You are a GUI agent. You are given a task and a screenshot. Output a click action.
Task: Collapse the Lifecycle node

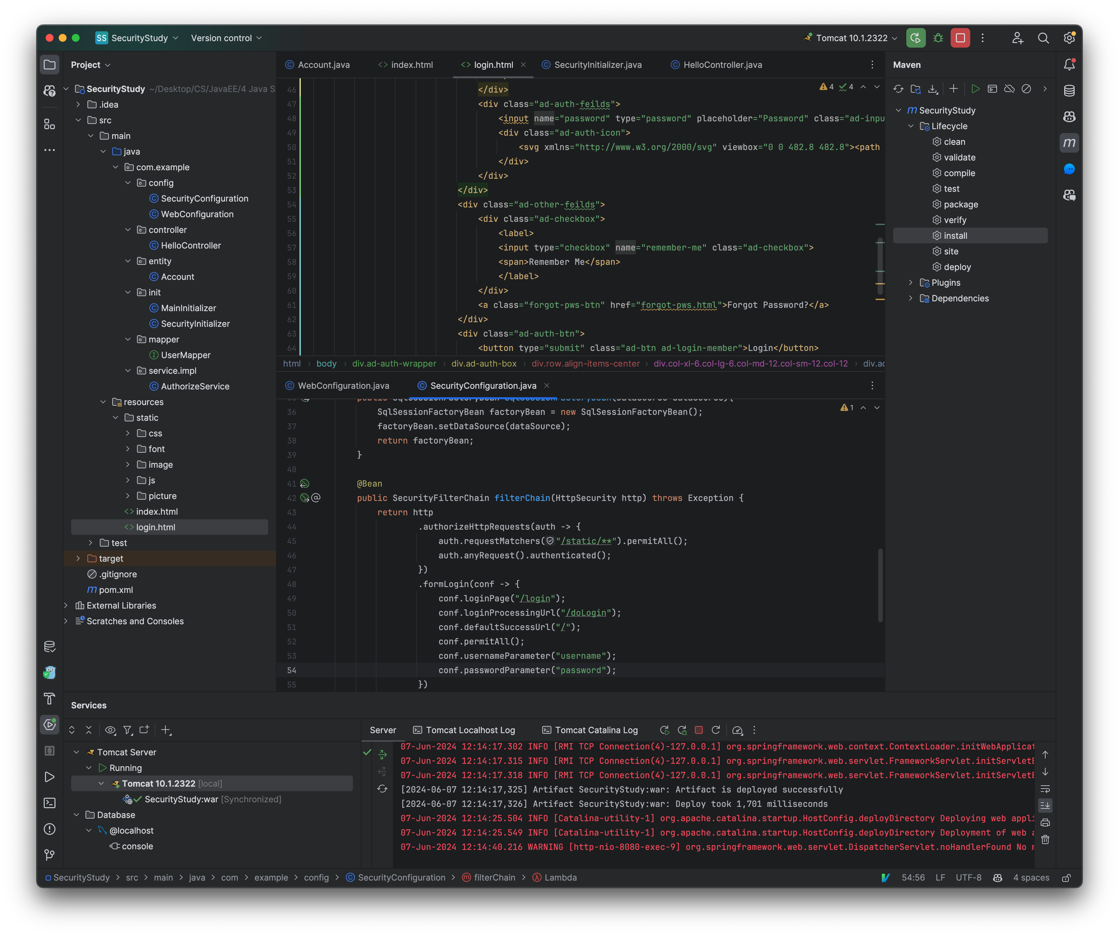pos(911,126)
